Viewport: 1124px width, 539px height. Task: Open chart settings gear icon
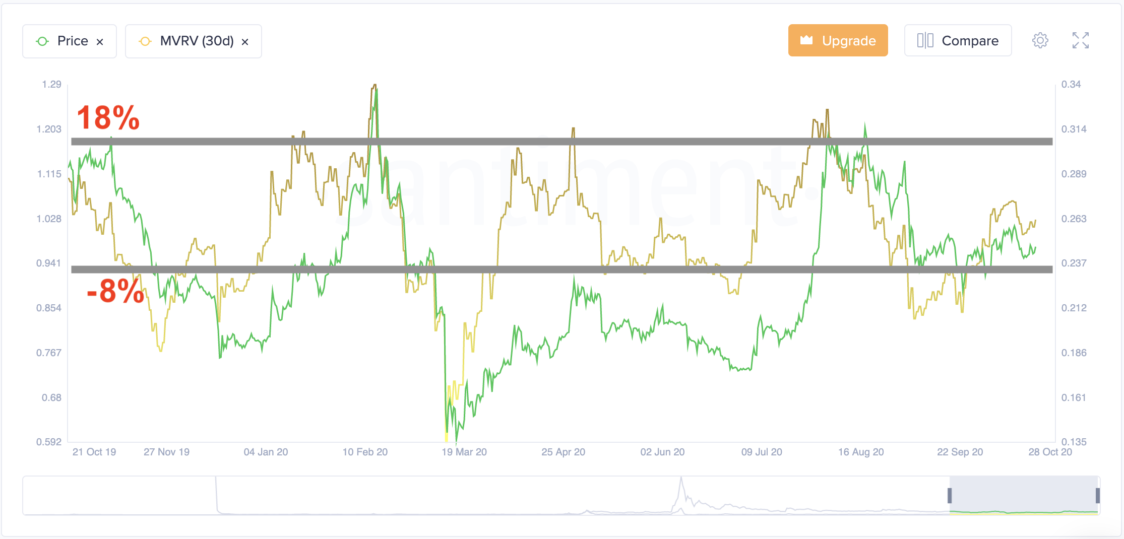point(1040,40)
